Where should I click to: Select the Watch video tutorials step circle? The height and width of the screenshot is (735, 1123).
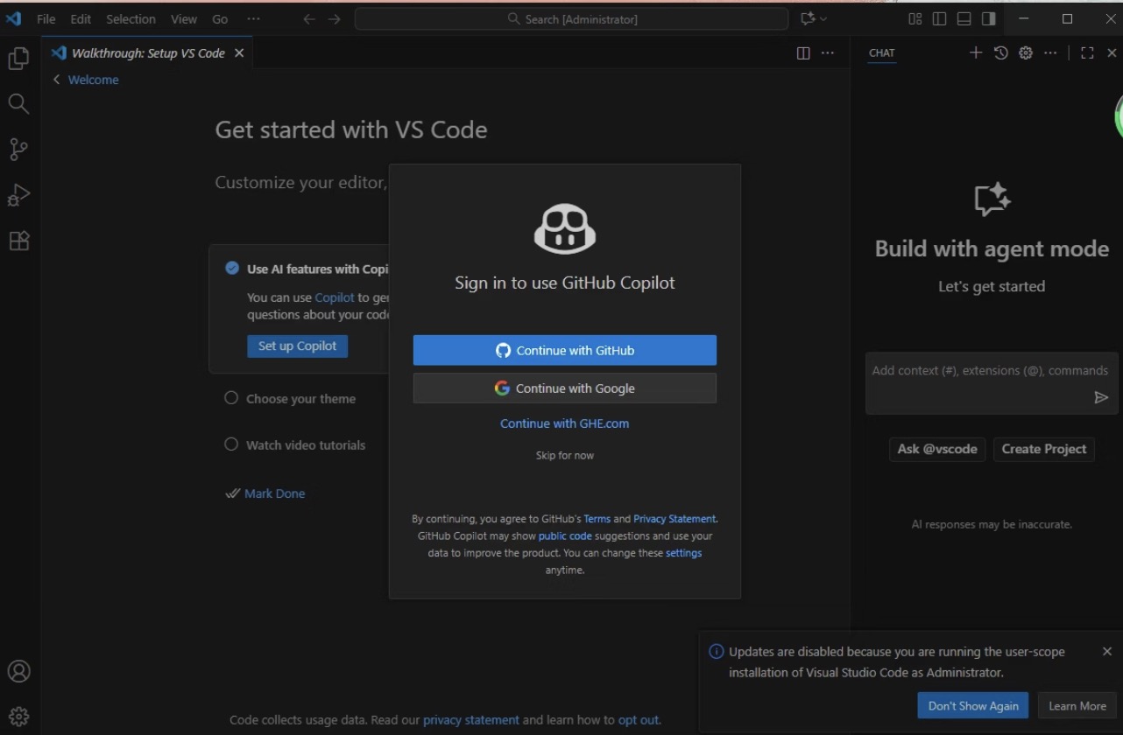(x=231, y=444)
